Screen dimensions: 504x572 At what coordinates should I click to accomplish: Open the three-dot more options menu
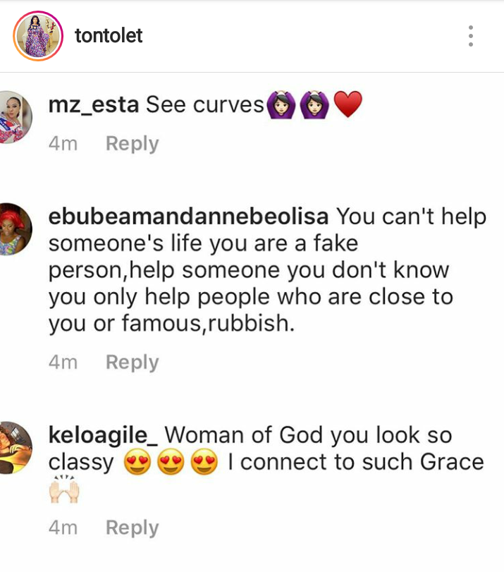click(470, 35)
